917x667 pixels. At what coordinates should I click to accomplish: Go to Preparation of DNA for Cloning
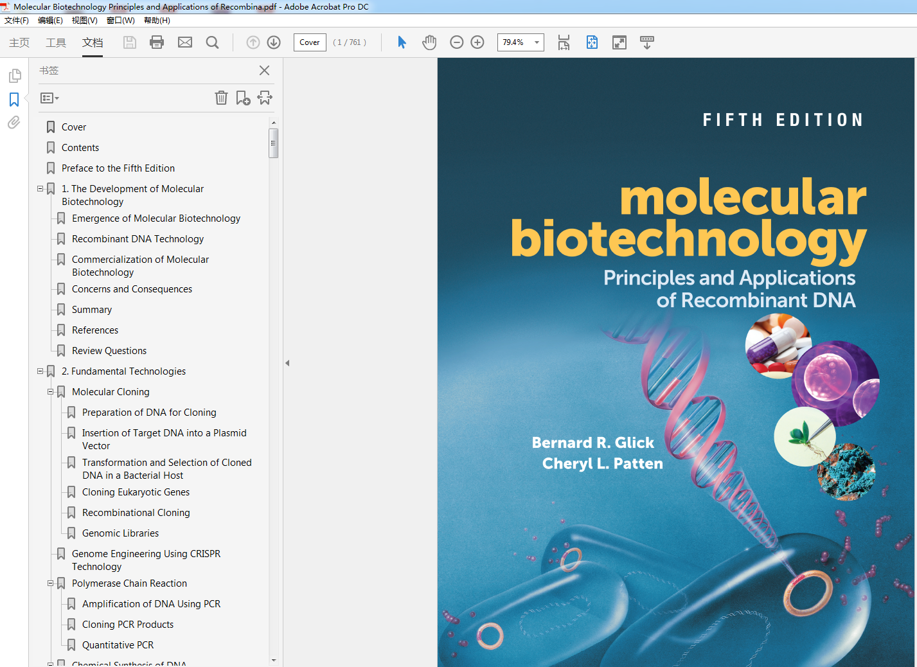(149, 413)
